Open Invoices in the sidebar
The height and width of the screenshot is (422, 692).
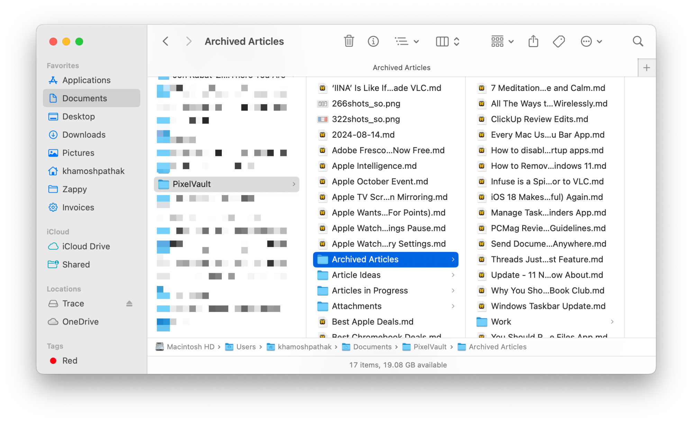91,207
